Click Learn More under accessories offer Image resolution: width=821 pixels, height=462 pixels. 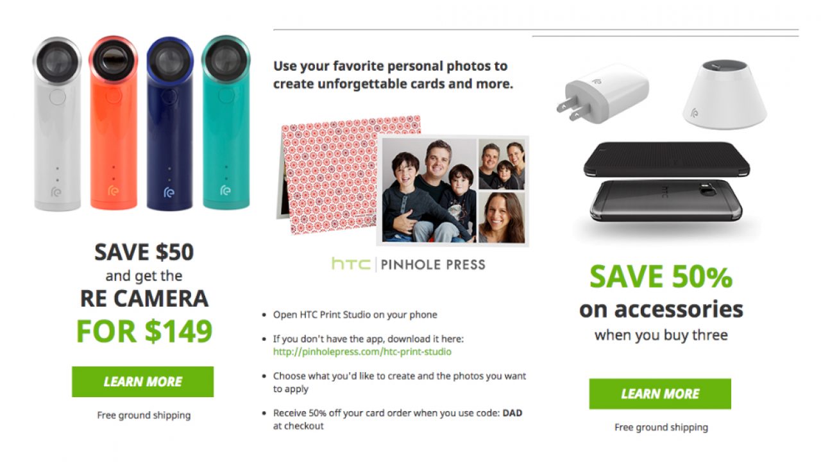pyautogui.click(x=660, y=394)
